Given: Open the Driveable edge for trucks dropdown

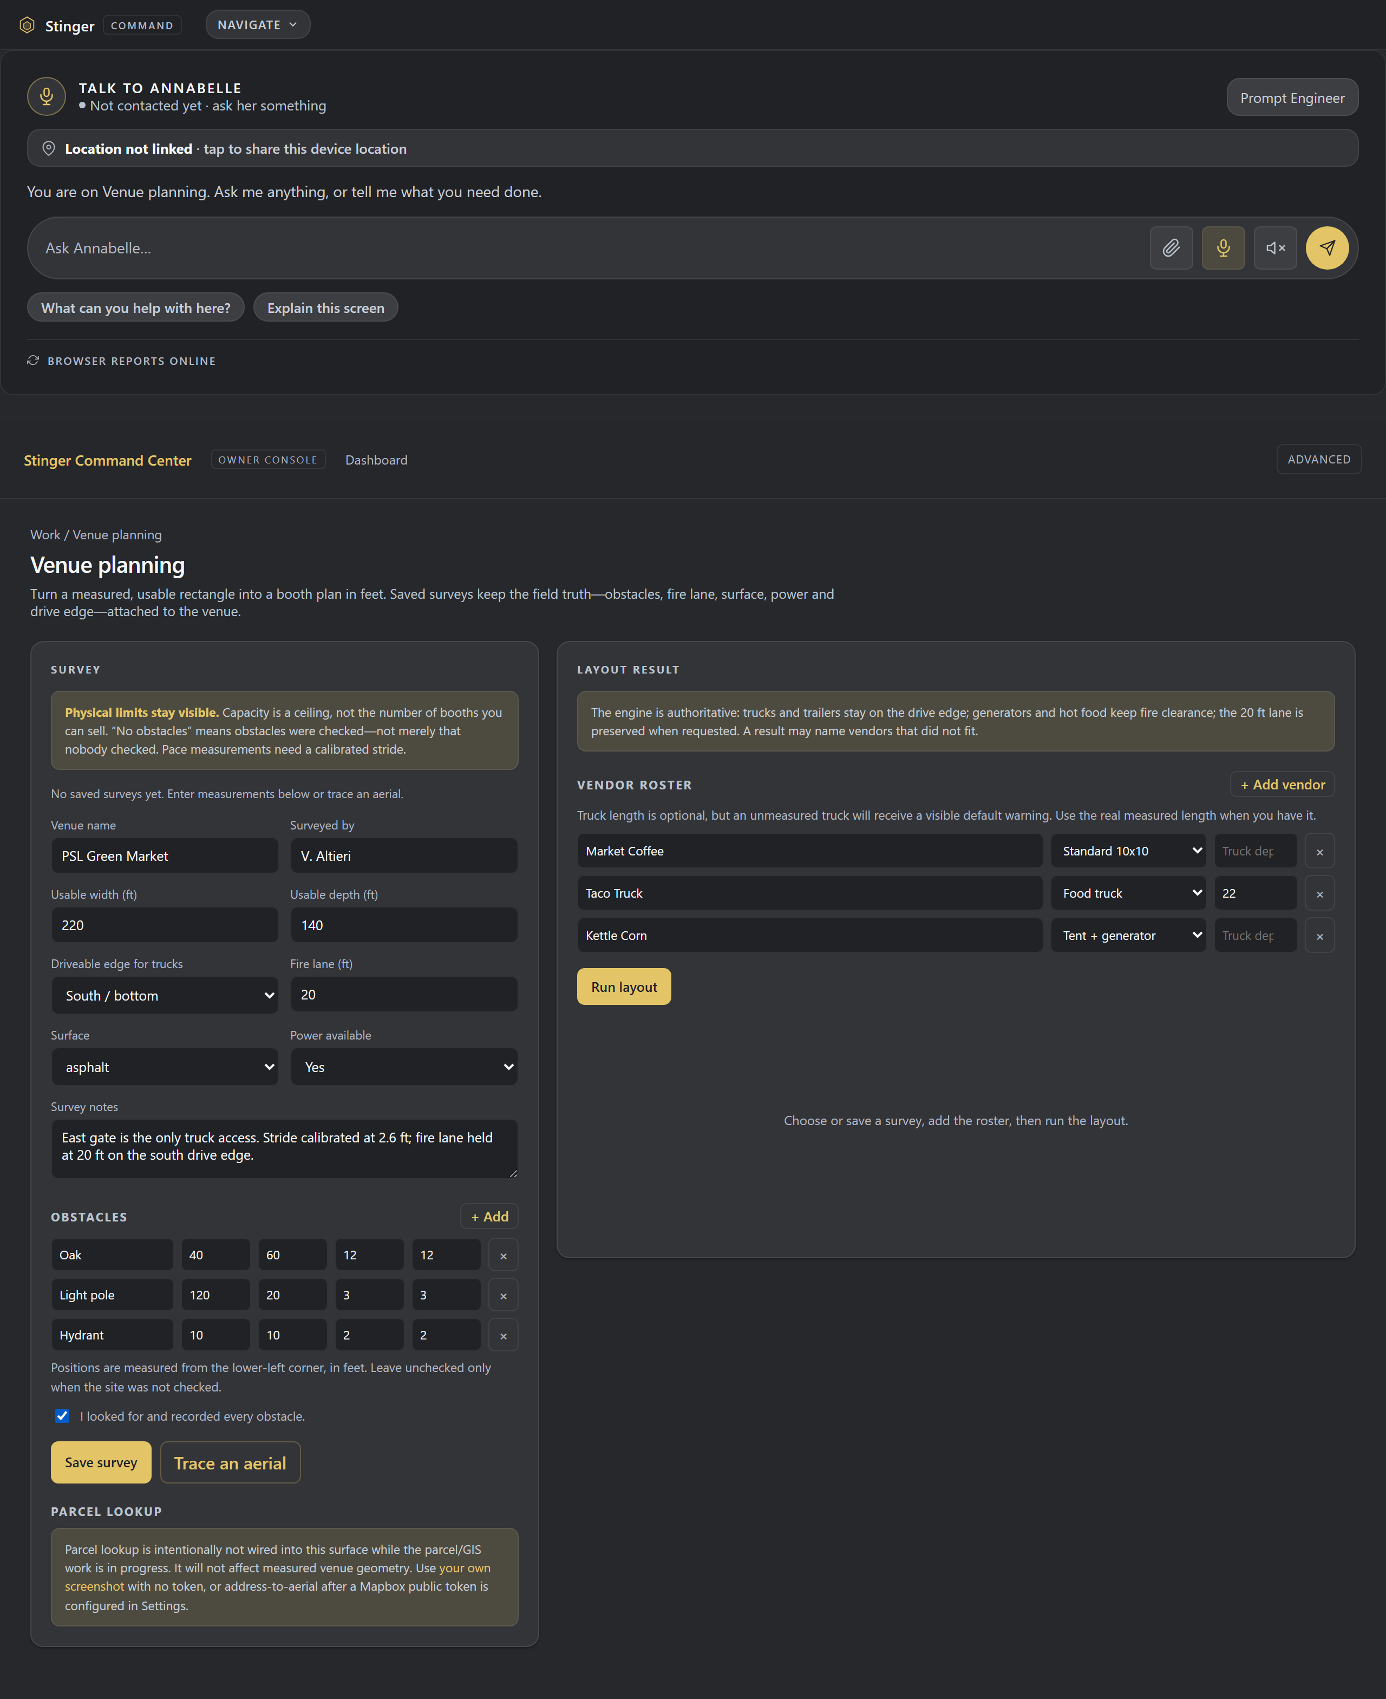Looking at the screenshot, I should 165,996.
